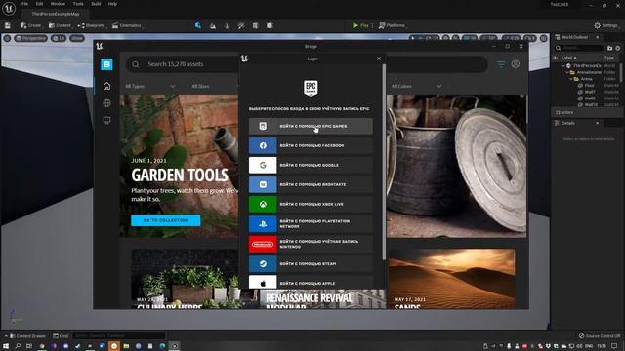Open the Windows Start menu

6,346
